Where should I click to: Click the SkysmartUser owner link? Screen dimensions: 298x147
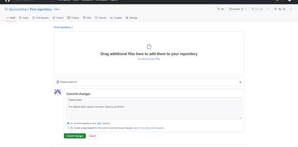tap(18, 9)
